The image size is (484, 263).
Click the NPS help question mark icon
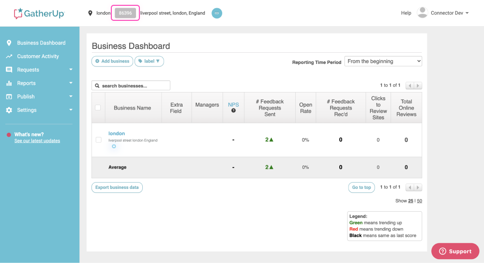point(233,111)
